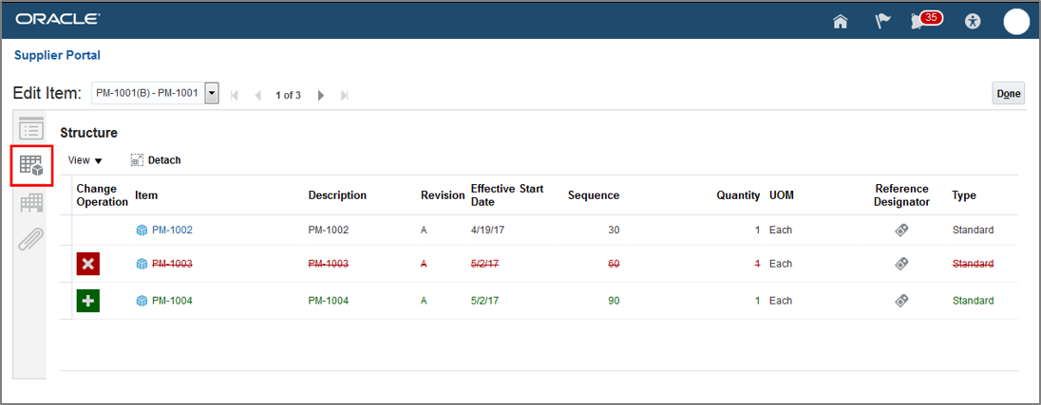Image resolution: width=1041 pixels, height=405 pixels.
Task: Click the green add icon on PM-1004
Action: (88, 301)
